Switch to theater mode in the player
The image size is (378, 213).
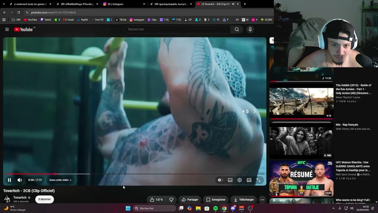(249, 180)
